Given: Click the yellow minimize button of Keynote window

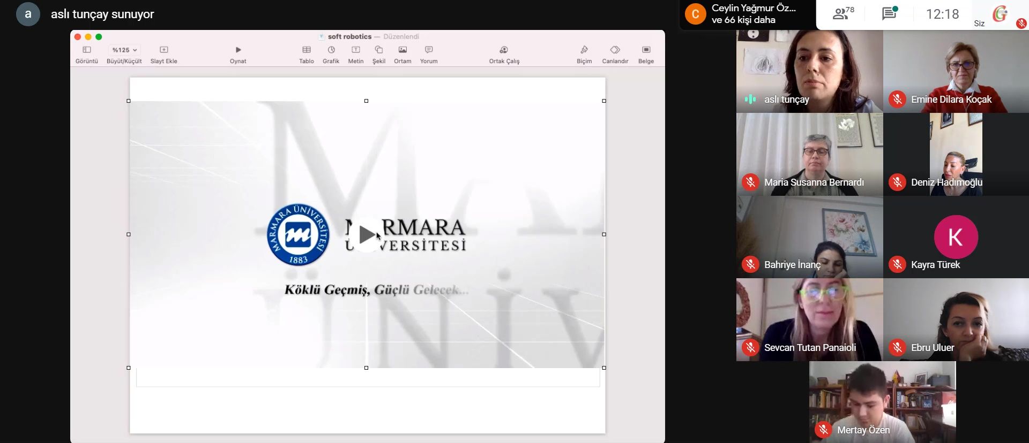Looking at the screenshot, I should [x=88, y=37].
